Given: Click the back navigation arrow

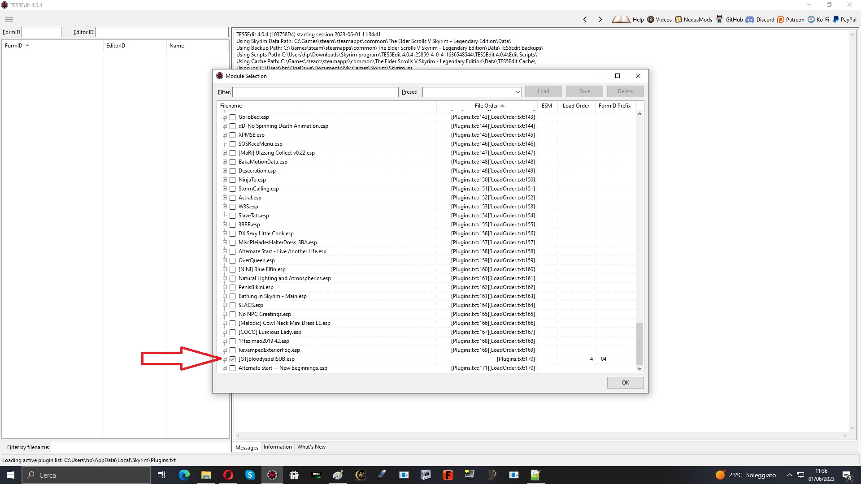Looking at the screenshot, I should click(x=585, y=19).
